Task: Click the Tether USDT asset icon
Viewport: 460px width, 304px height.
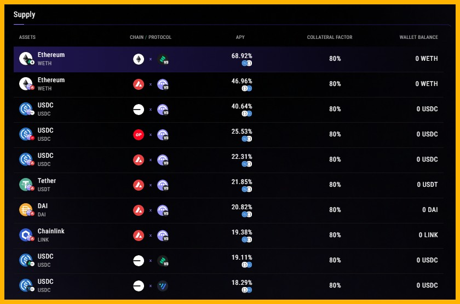Action: 27,185
